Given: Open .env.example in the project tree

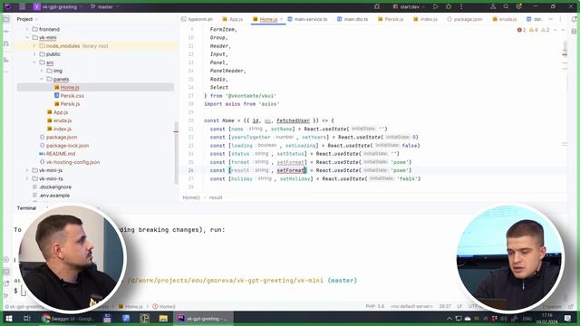Looking at the screenshot, I should tap(54, 196).
